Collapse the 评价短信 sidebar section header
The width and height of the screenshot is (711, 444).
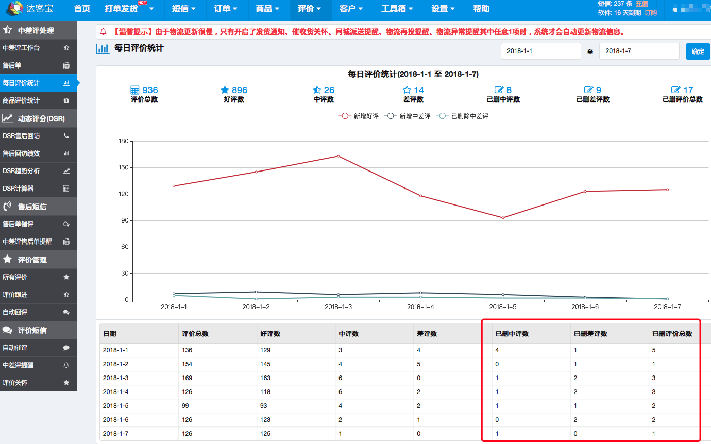tap(39, 330)
